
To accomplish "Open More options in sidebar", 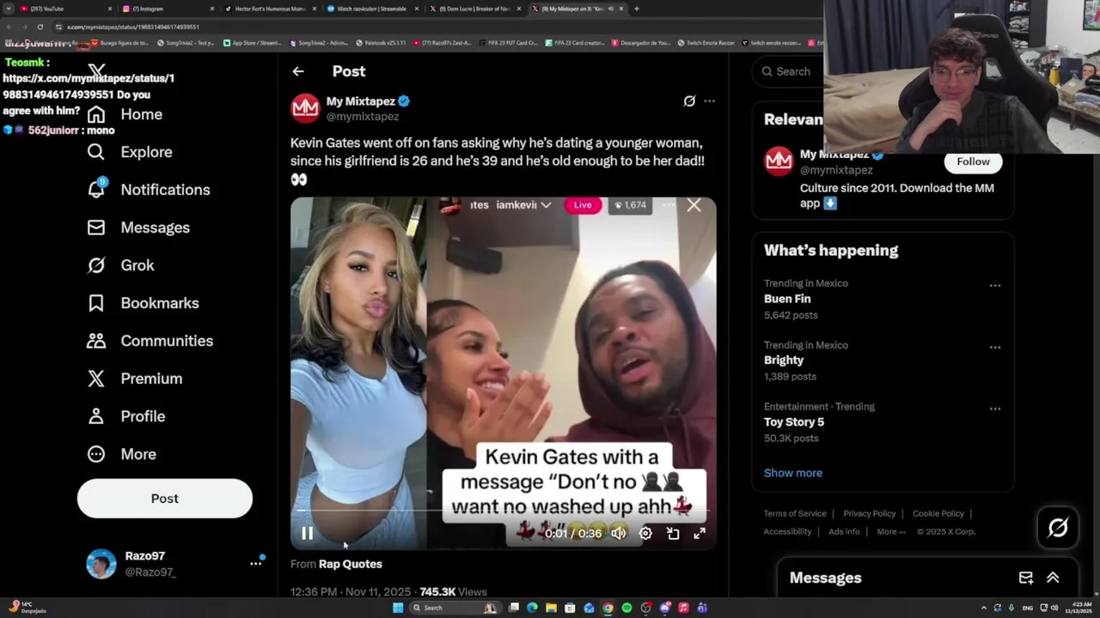I will coord(122,454).
